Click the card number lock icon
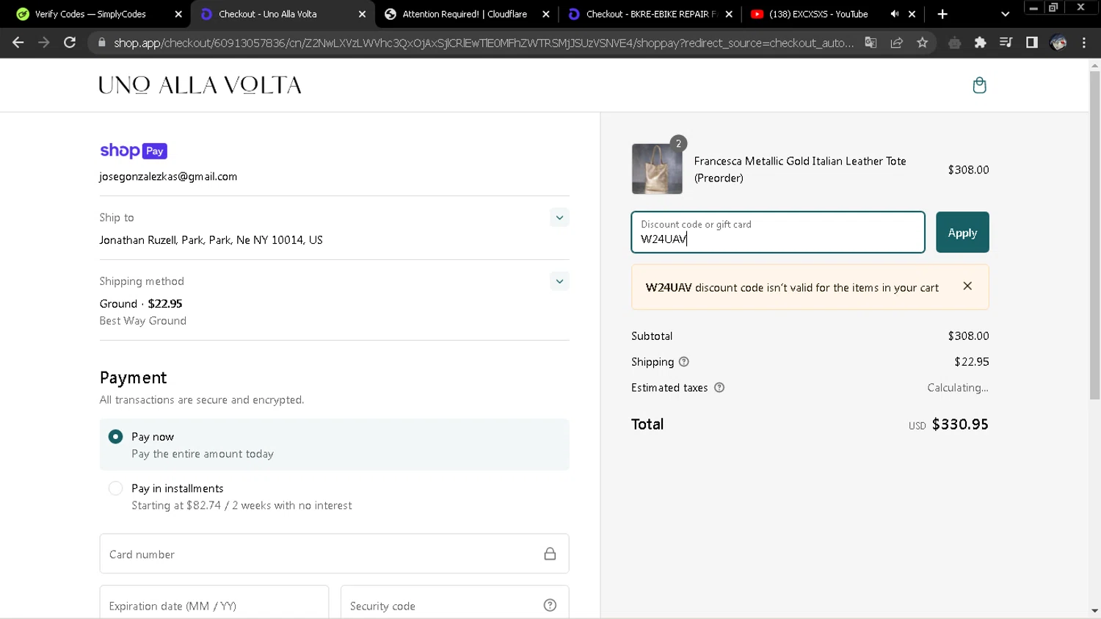Image resolution: width=1101 pixels, height=619 pixels. [550, 554]
